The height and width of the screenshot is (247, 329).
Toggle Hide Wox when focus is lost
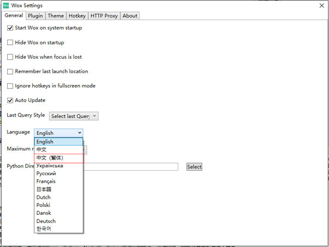coord(10,57)
